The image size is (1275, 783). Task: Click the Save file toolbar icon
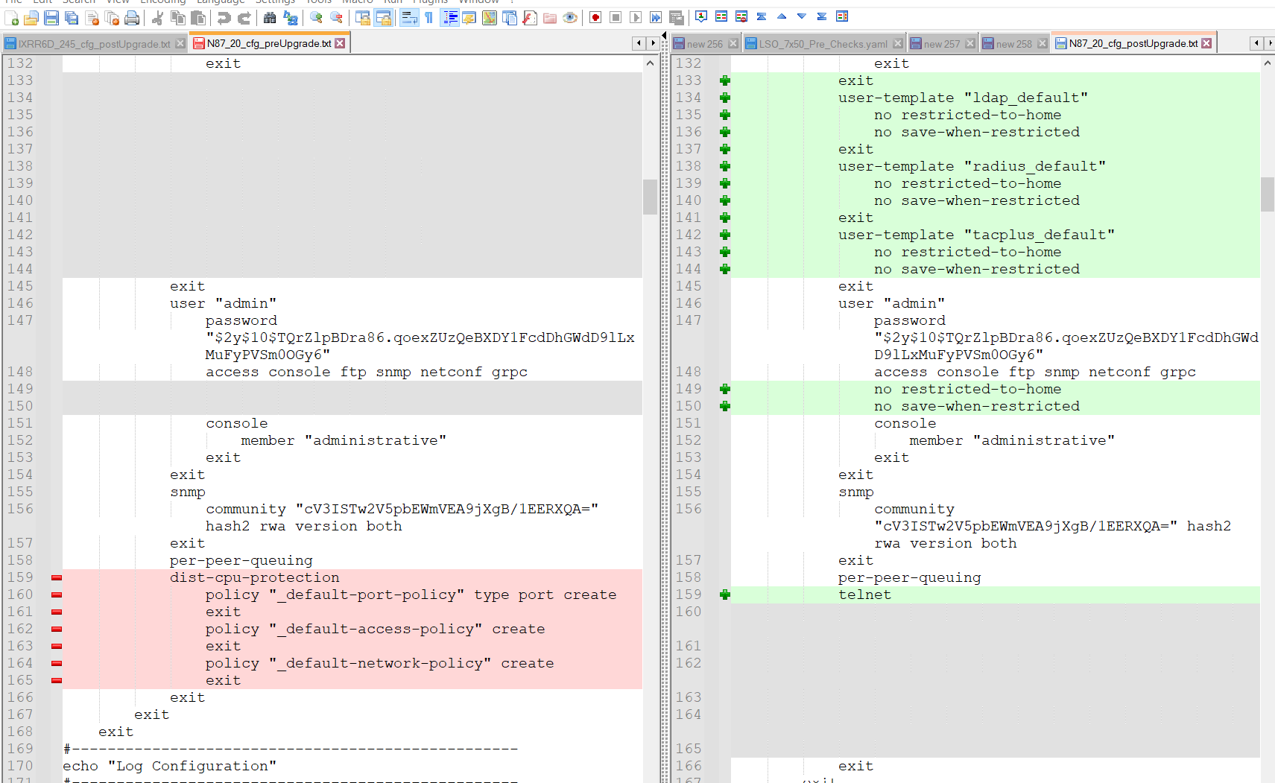(51, 18)
